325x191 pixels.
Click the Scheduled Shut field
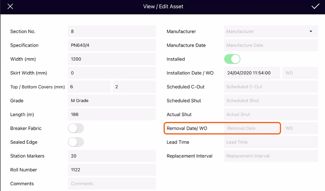(271, 101)
